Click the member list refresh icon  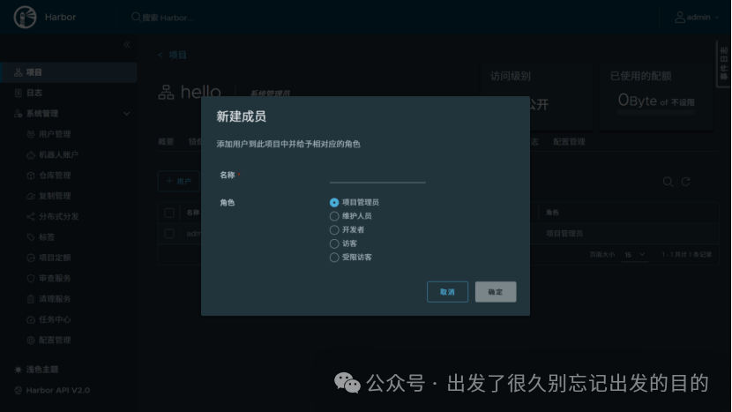pos(685,182)
